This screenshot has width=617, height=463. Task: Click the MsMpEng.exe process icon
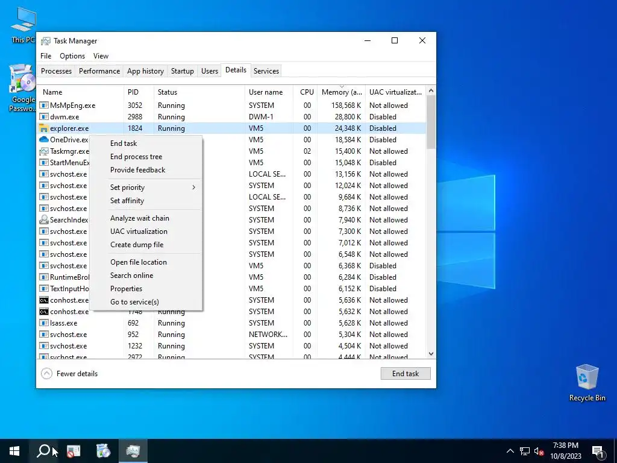(x=43, y=105)
